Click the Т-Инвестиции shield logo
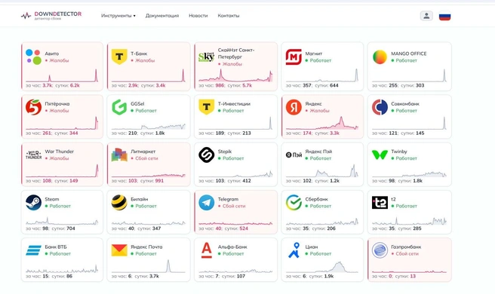 (x=207, y=107)
